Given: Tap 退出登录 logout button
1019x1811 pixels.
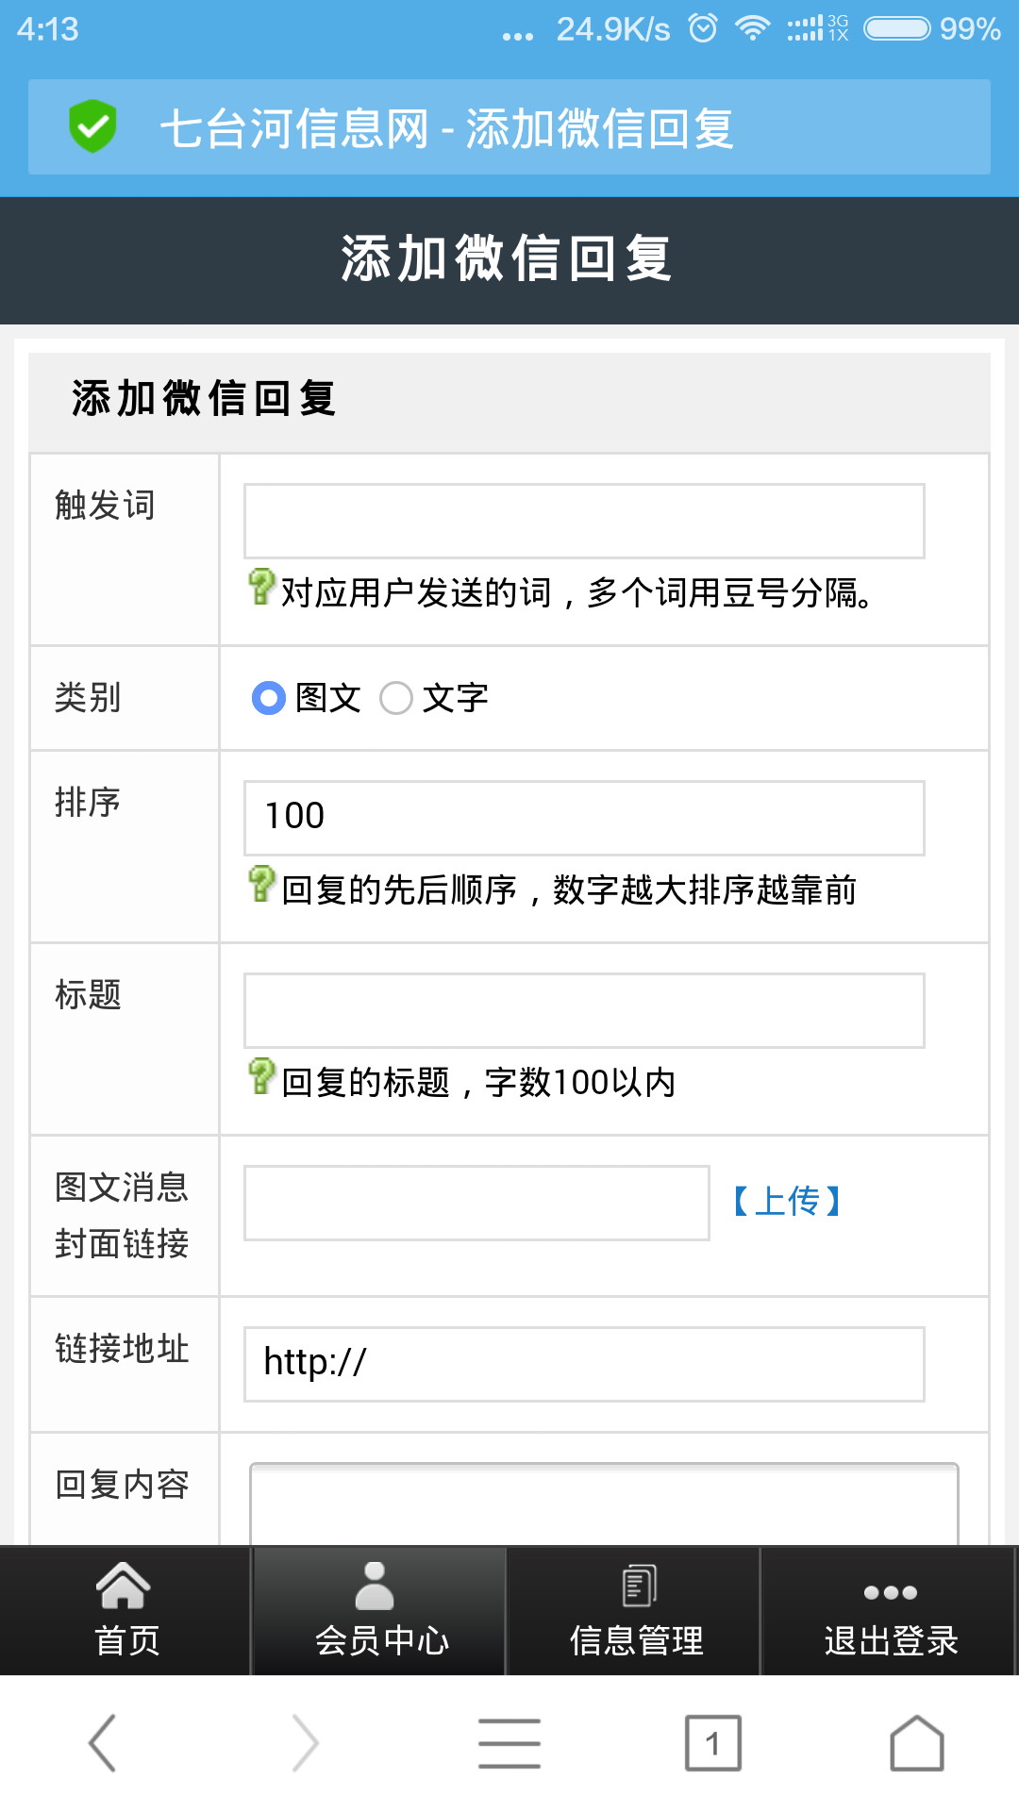Looking at the screenshot, I should pos(890,1611).
